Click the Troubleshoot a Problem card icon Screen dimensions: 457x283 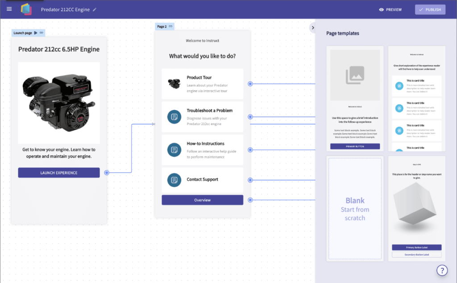174,117
